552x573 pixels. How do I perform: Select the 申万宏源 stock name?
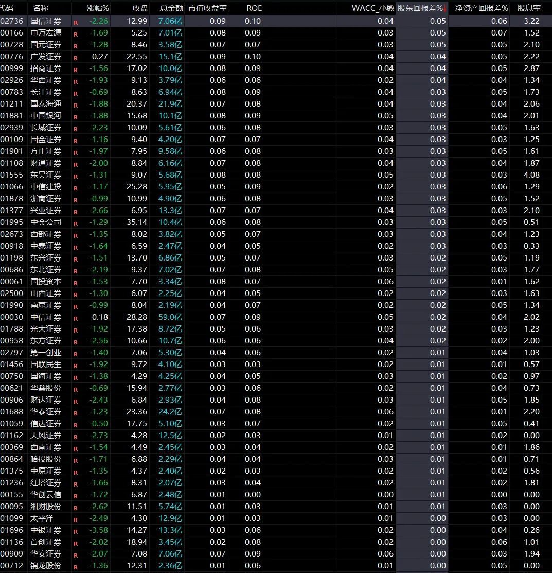pos(46,33)
